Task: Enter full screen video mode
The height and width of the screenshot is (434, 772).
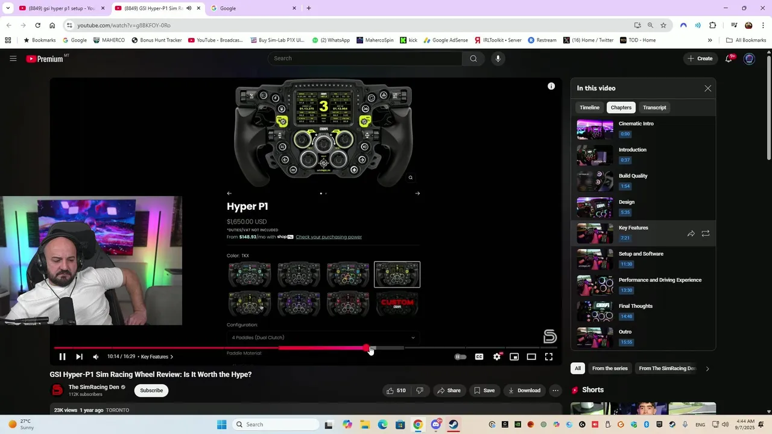Action: coord(549,357)
